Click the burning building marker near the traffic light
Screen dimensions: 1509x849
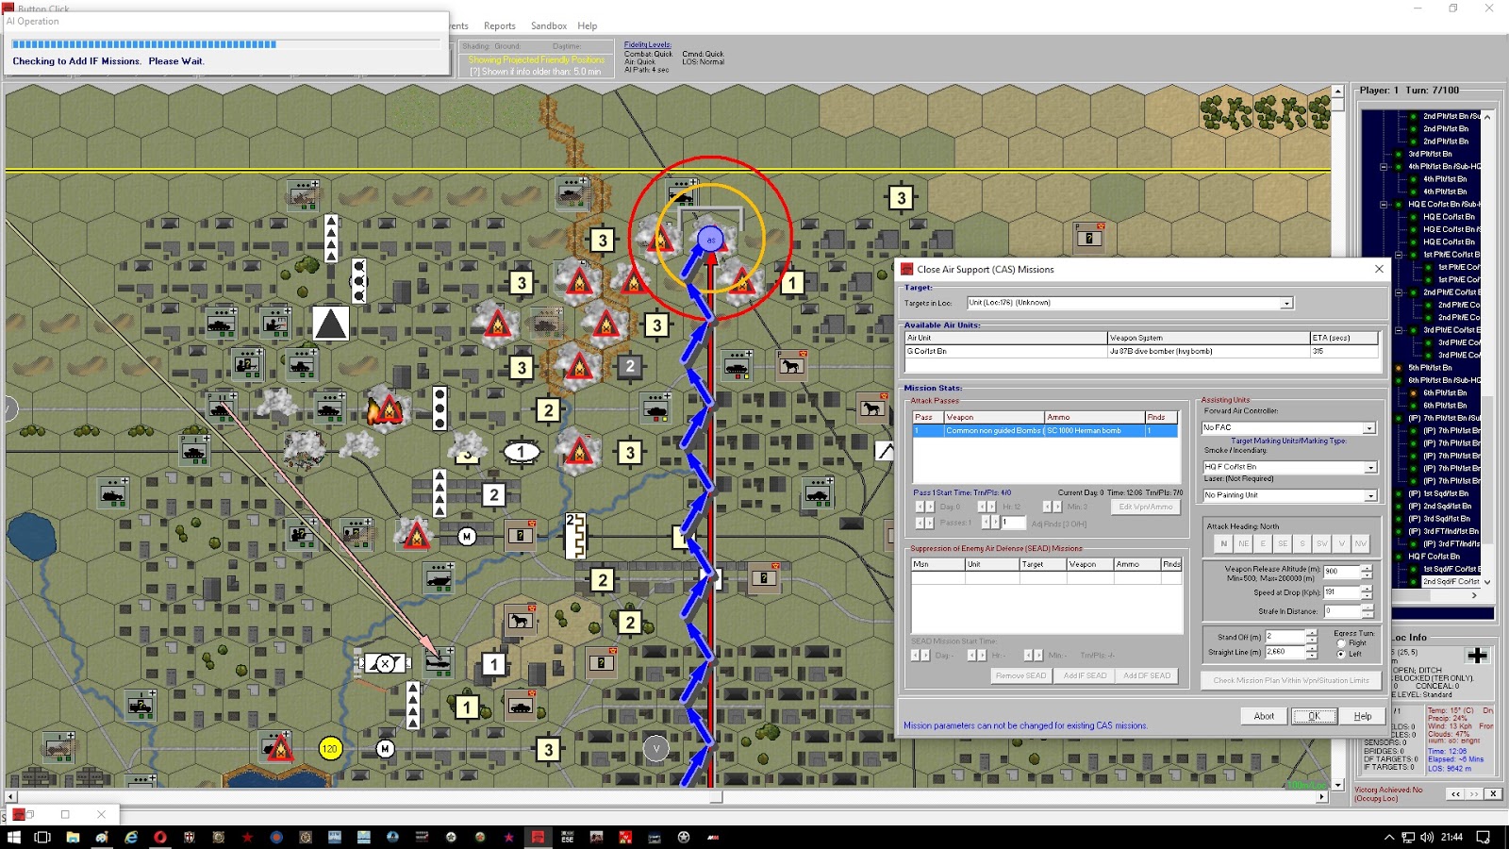pos(386,408)
